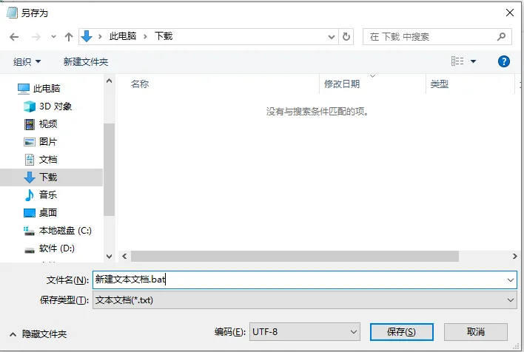Viewport: 524px width, 352px height.
Task: Close the 另存为 dialog
Action: (510, 13)
